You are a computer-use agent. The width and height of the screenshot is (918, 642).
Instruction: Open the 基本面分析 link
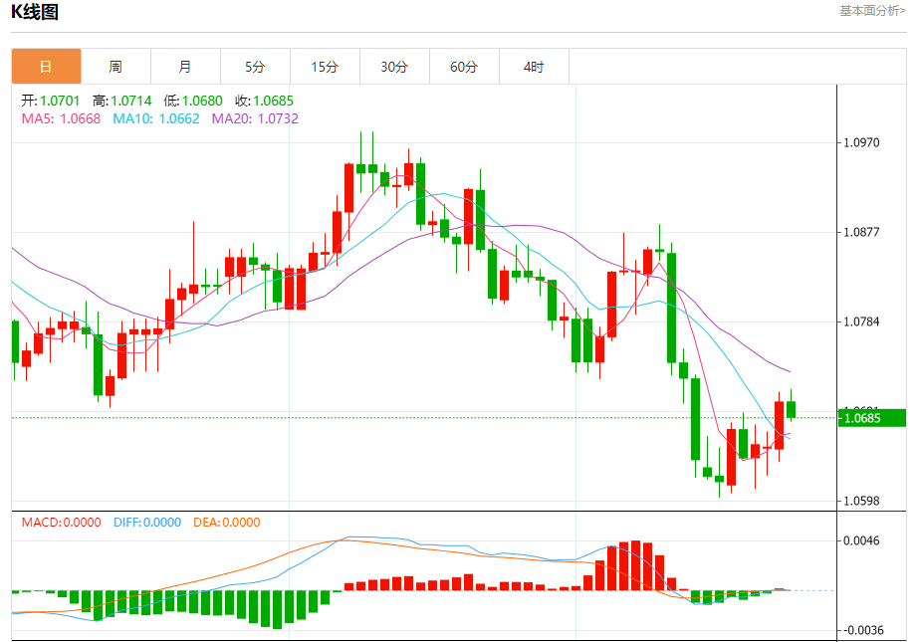(x=872, y=11)
